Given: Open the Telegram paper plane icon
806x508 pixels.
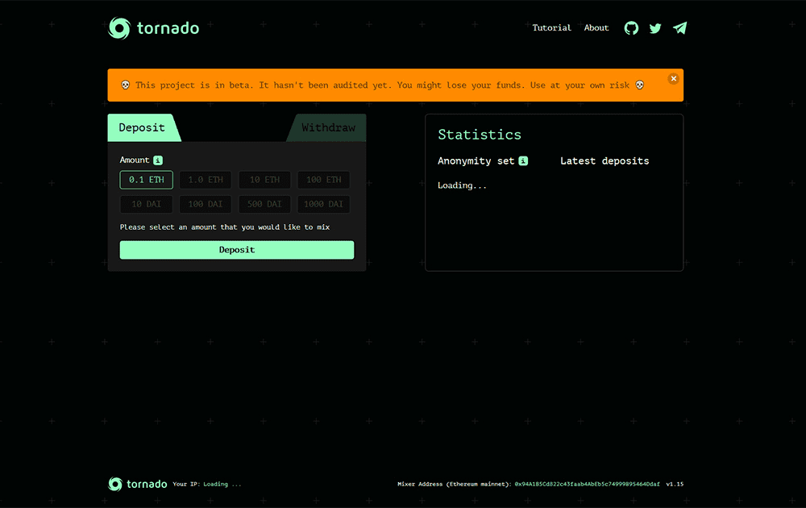Looking at the screenshot, I should [x=679, y=27].
